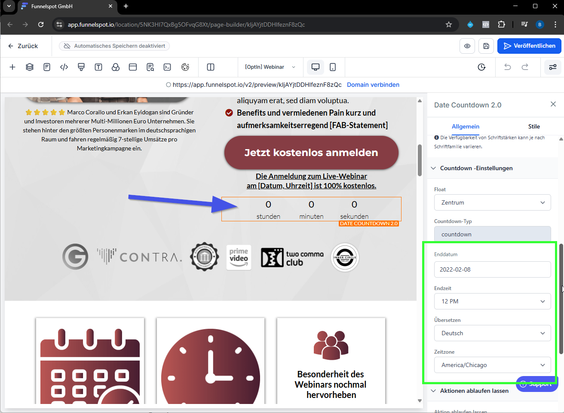This screenshot has width=564, height=413.
Task: Toggle the split columns layout icon
Action: tap(211, 67)
